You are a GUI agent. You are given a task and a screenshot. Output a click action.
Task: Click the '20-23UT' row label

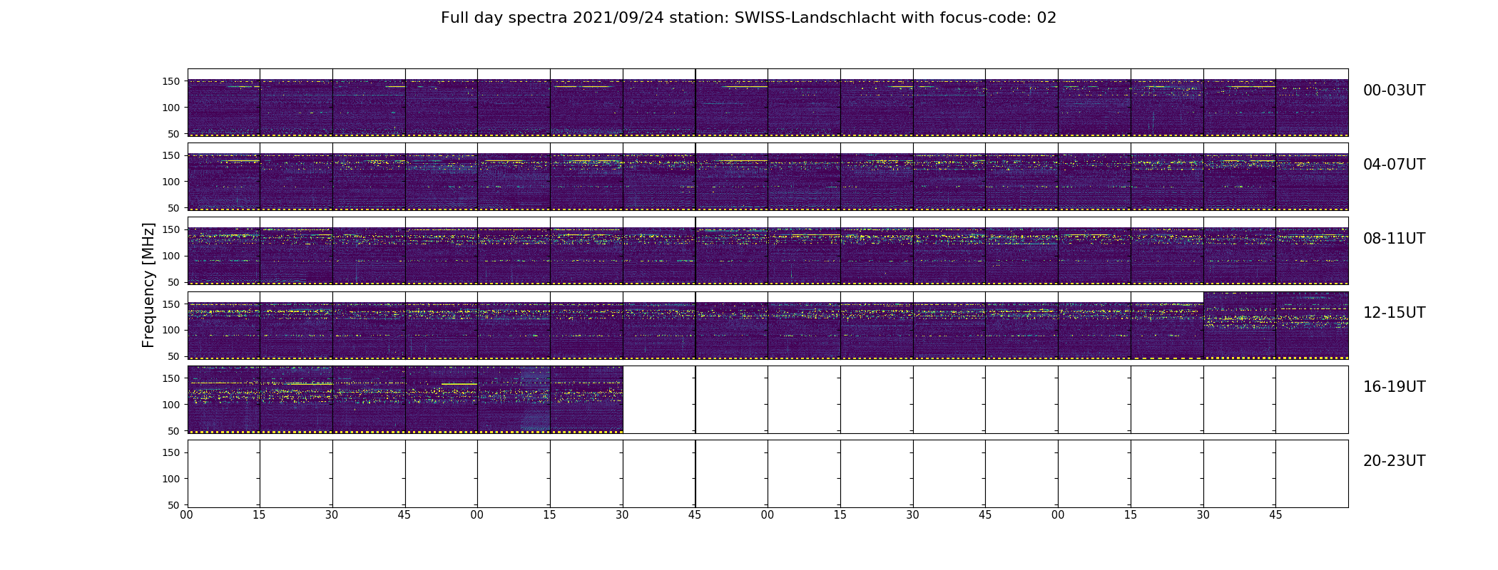[1394, 461]
